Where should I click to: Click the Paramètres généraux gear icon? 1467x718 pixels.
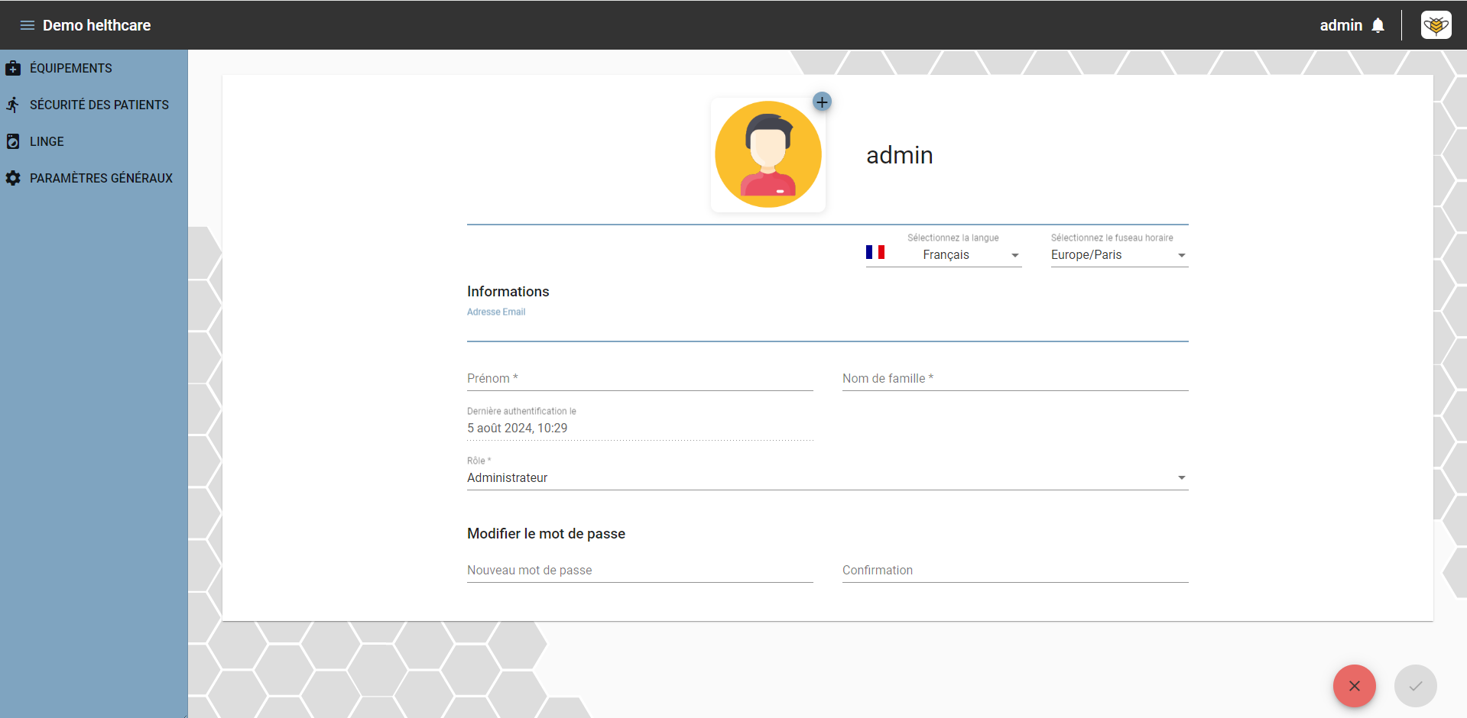(13, 178)
